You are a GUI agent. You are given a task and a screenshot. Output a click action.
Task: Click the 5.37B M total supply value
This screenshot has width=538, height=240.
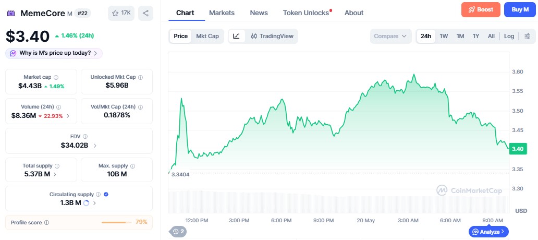37,174
